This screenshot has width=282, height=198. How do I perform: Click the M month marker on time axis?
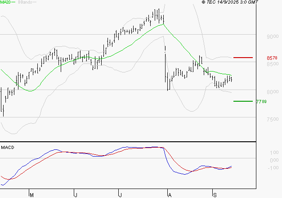31,195
